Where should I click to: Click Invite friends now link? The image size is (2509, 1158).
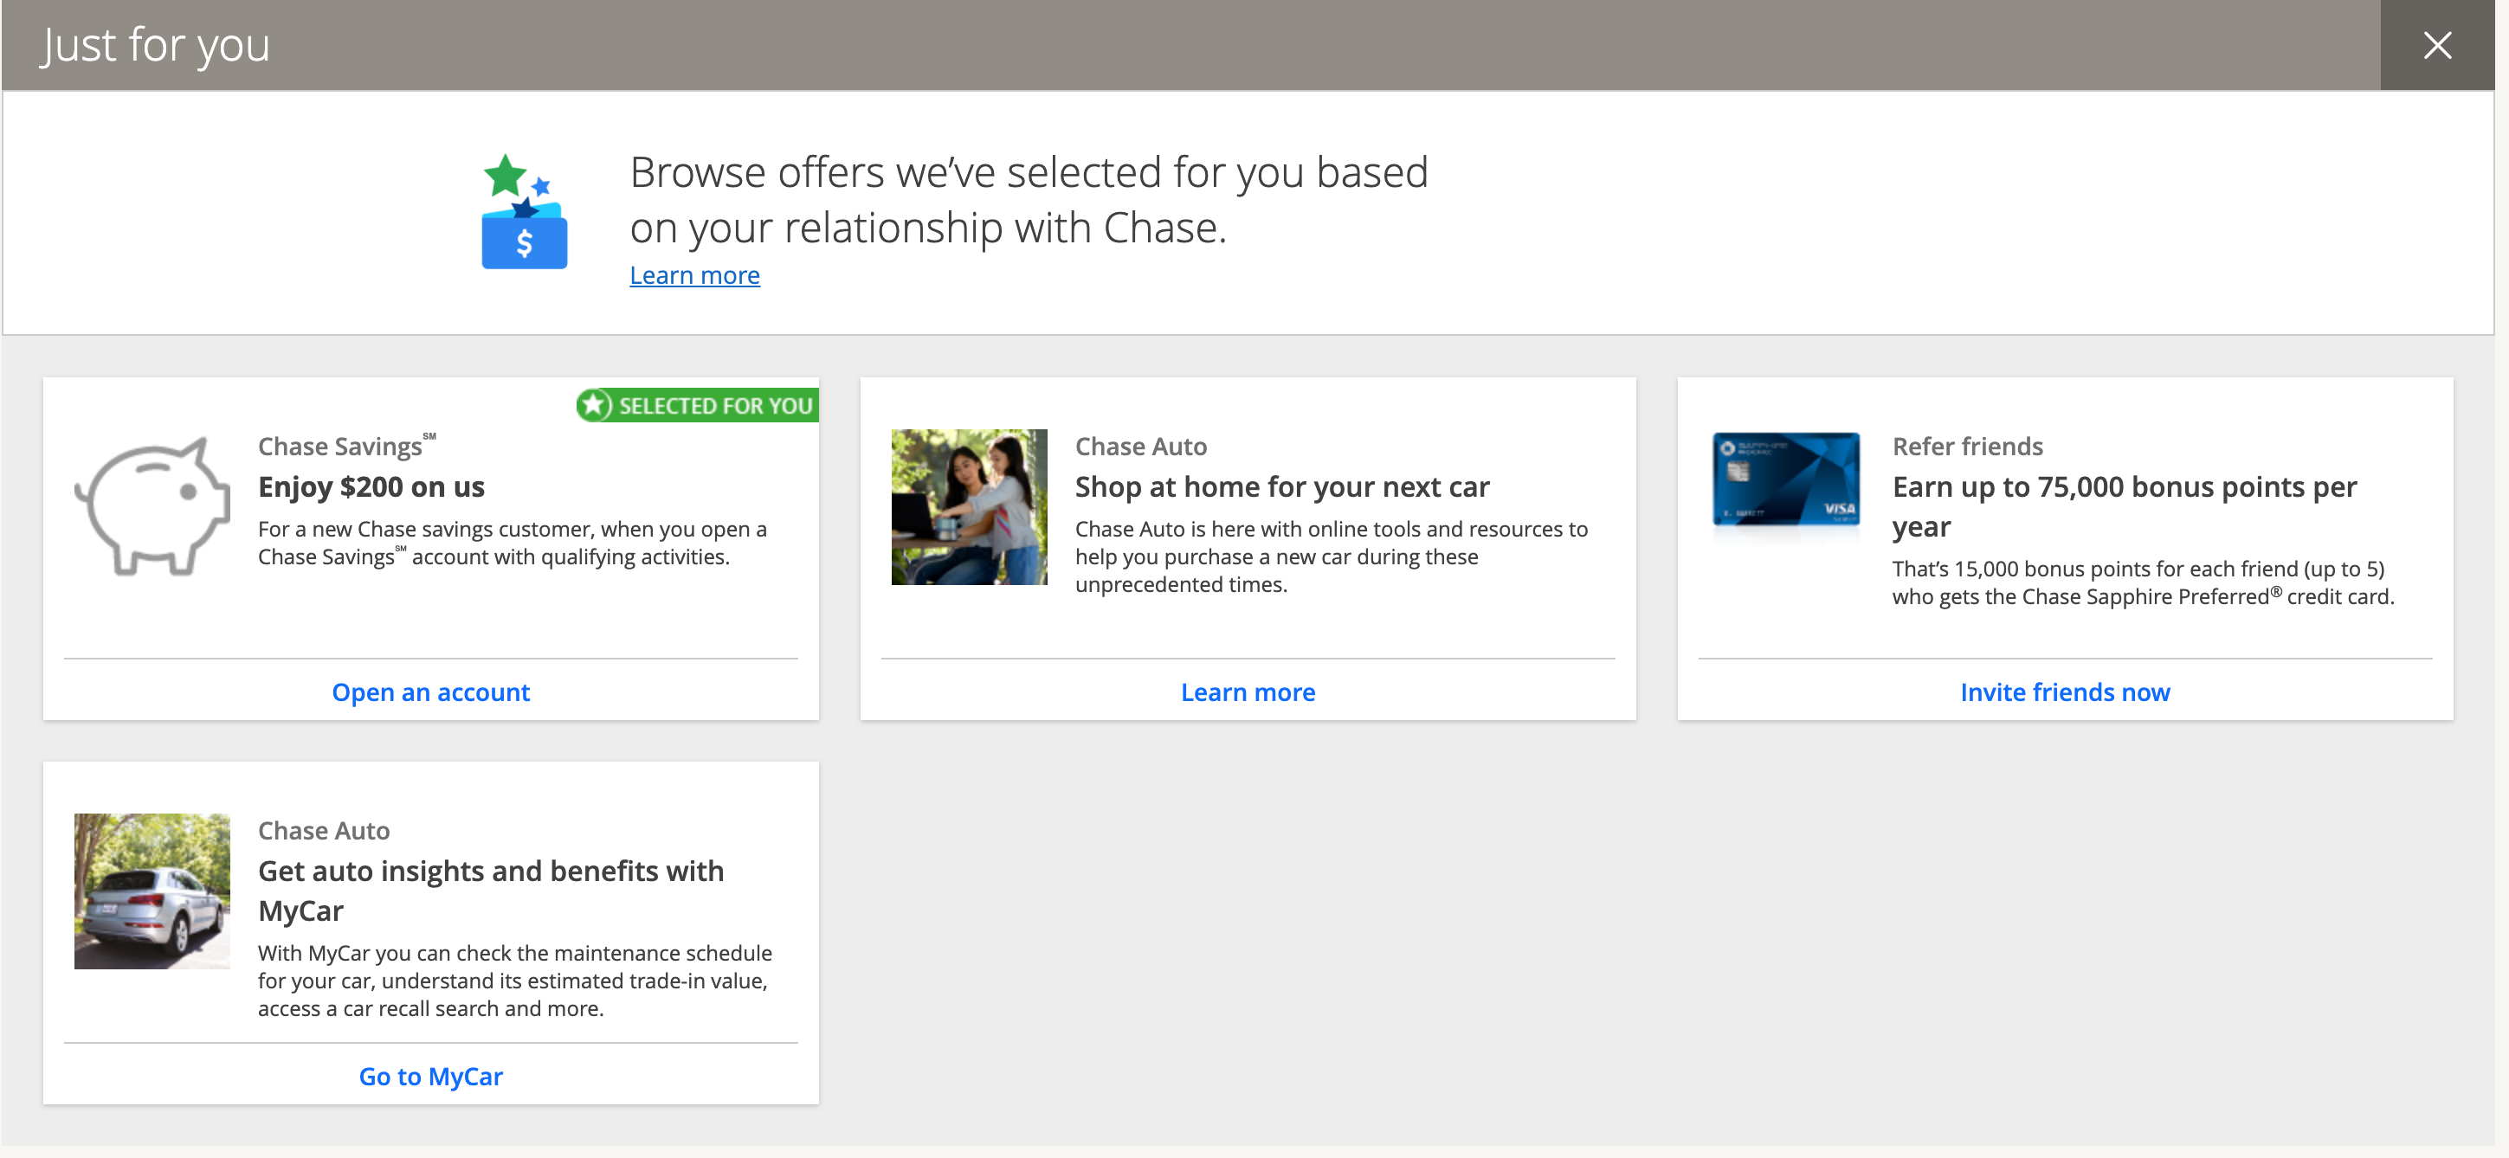click(2064, 692)
